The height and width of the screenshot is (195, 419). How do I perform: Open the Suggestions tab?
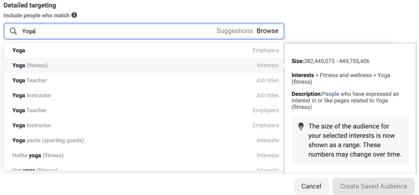point(235,31)
